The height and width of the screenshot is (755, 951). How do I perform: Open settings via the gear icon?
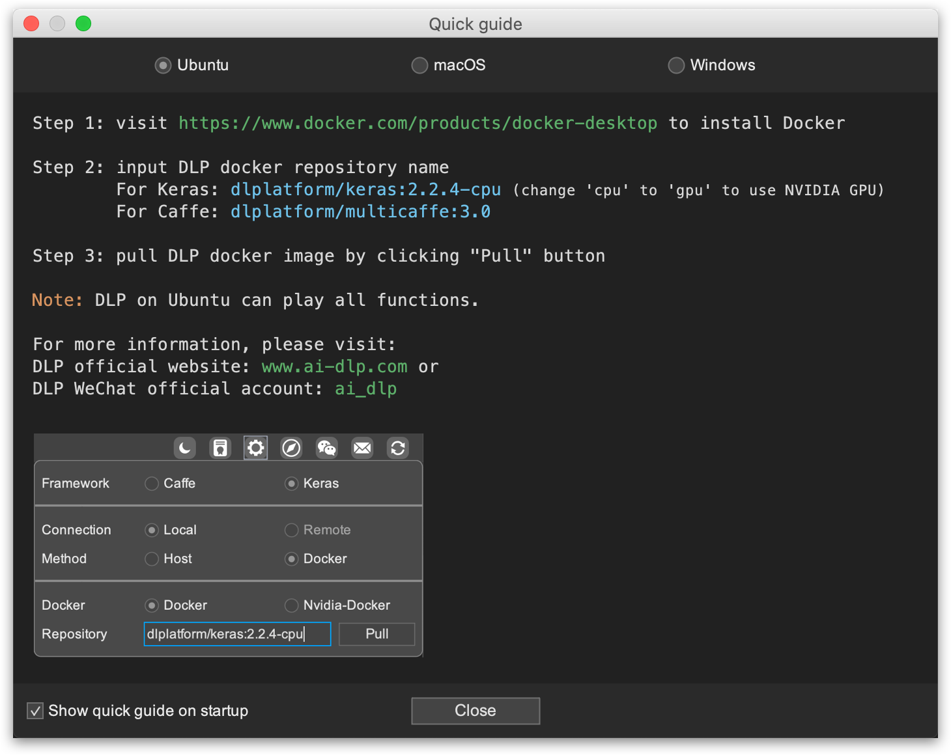[x=255, y=448]
